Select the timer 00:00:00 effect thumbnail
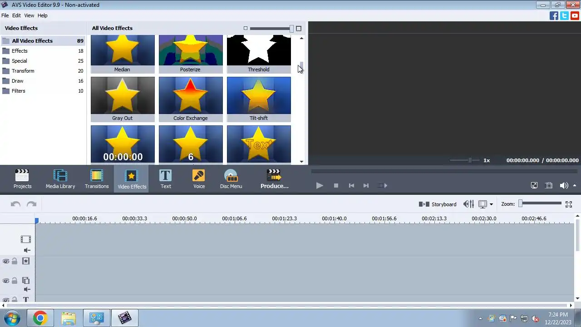Image resolution: width=581 pixels, height=327 pixels. [x=123, y=144]
